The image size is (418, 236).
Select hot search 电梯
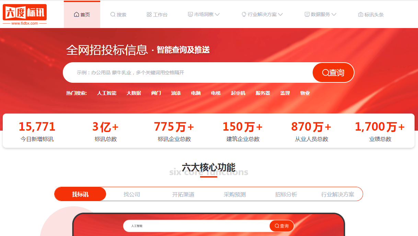click(216, 93)
